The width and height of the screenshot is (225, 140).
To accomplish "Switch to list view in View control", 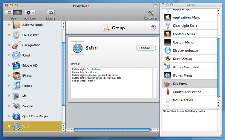I will (x=18, y=13).
